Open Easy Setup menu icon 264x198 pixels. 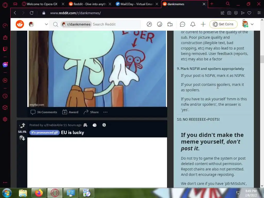[x=259, y=13]
